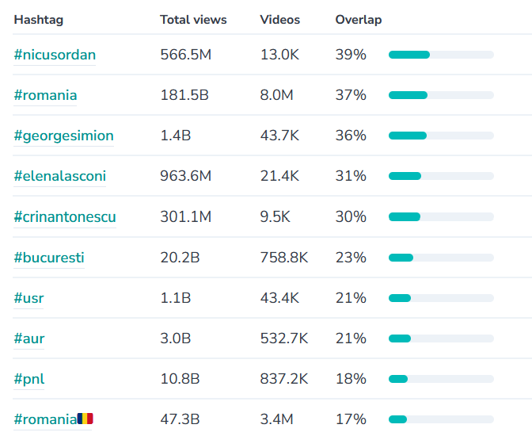Click the Videos column header

[x=279, y=20]
